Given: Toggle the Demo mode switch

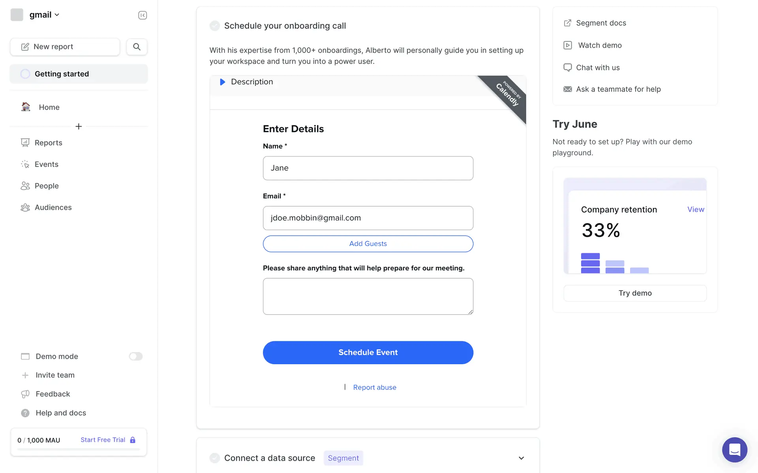Looking at the screenshot, I should coord(135,356).
